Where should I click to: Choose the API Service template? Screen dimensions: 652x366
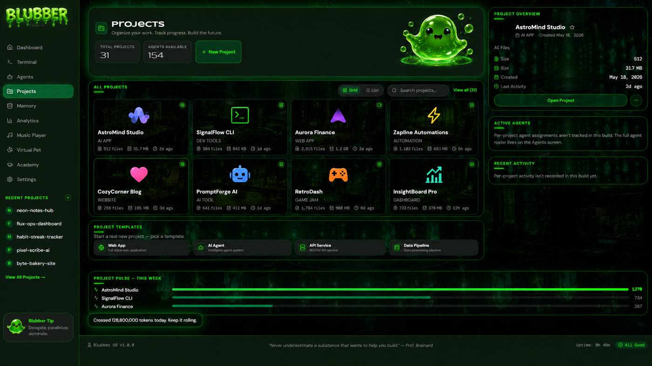pos(340,247)
